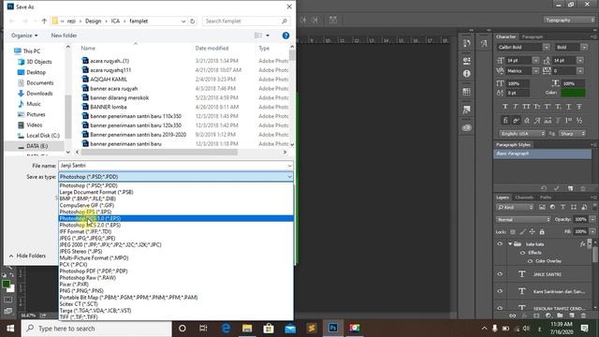The height and width of the screenshot is (337, 599).
Task: Open File name history dropdown
Action: [289, 166]
